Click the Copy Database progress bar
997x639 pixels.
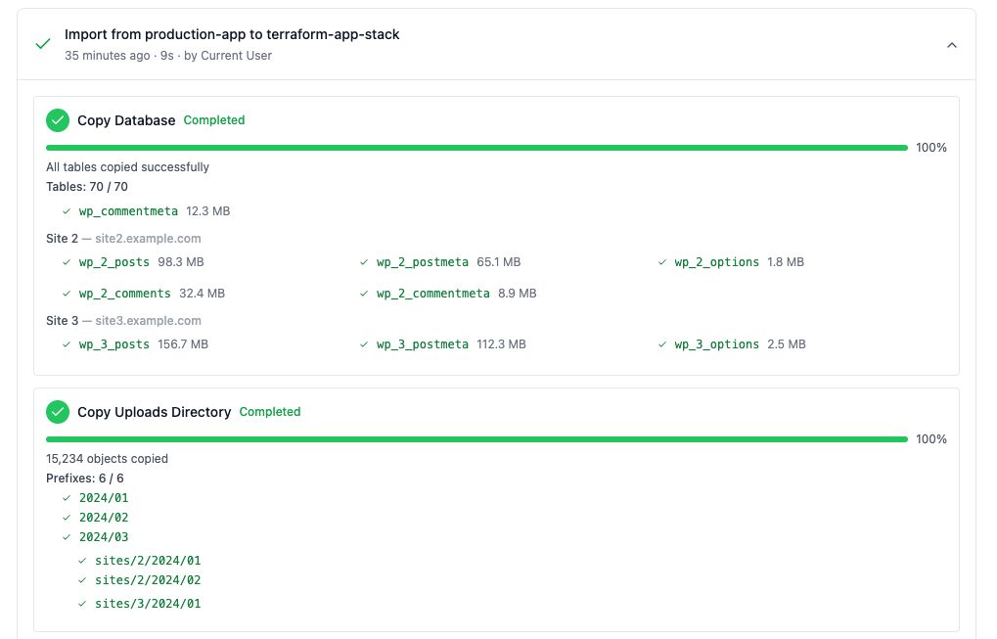point(476,148)
